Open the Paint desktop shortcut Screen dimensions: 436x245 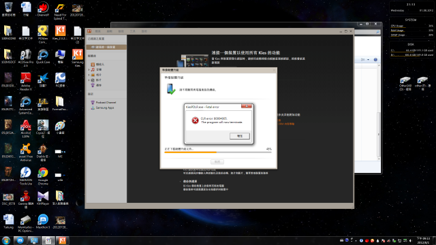[x=60, y=127]
